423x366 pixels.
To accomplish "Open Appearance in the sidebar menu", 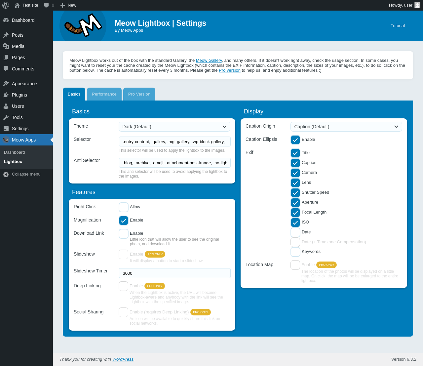I will 26,84.
